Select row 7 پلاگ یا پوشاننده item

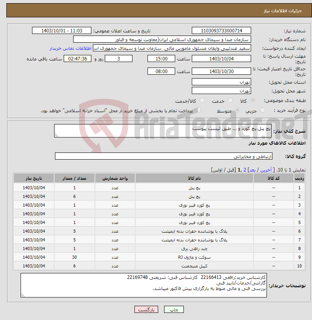point(194,240)
